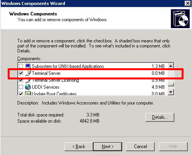Click the Update Root Certificates icon
Image resolution: width=192 pixels, height=155 pixels.
(x=28, y=93)
